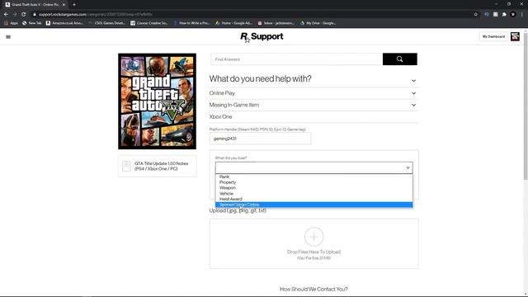Pick Heist Award from the list
The width and height of the screenshot is (528, 297).
click(313, 199)
